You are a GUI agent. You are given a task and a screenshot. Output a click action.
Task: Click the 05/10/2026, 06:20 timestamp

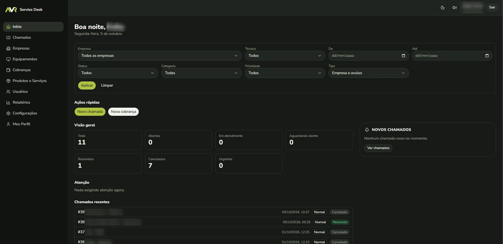pyautogui.click(x=296, y=222)
